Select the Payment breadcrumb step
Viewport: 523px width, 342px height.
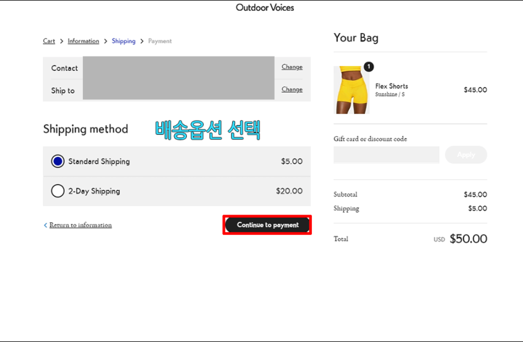click(x=160, y=41)
